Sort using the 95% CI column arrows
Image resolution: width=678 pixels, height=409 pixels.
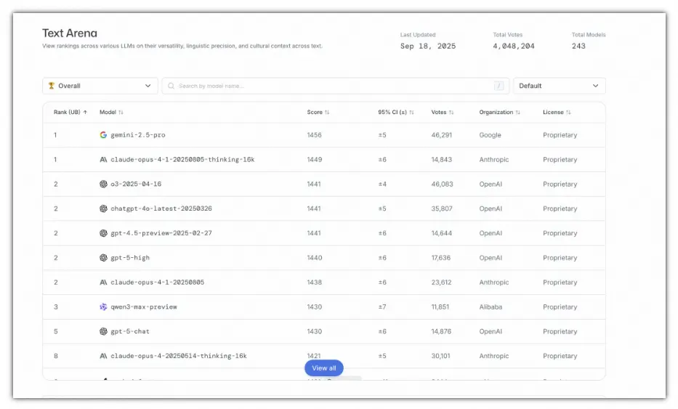[411, 113]
